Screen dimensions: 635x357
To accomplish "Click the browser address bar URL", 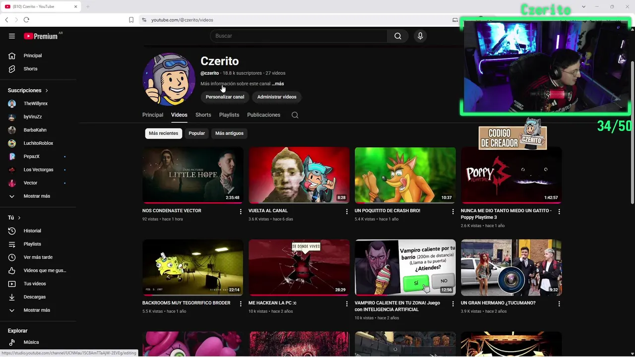I will pyautogui.click(x=182, y=20).
